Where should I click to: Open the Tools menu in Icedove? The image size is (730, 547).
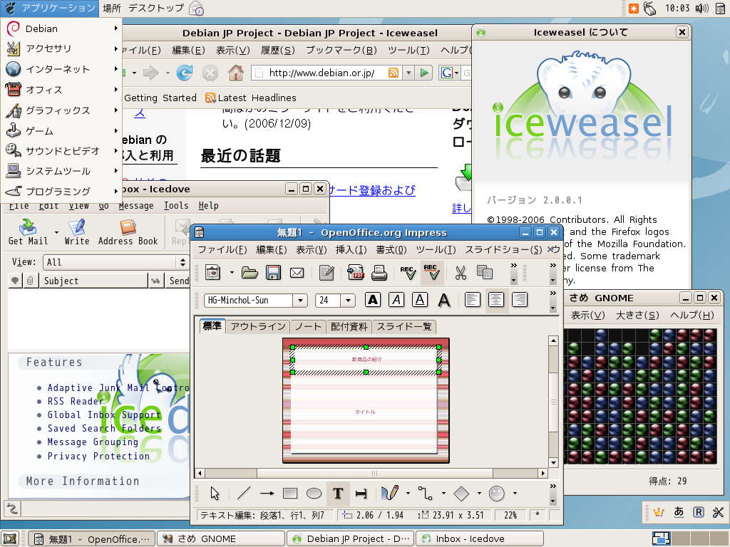(176, 206)
